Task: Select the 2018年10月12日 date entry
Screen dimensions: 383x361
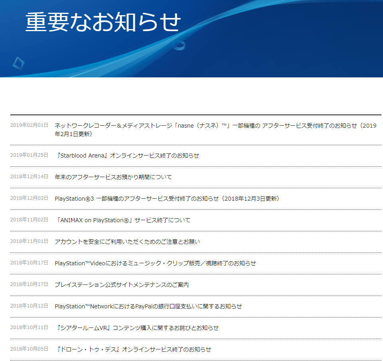Action: [29, 306]
